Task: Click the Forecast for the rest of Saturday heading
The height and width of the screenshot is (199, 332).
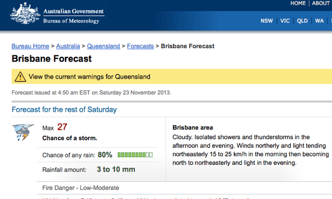Action: click(x=64, y=110)
